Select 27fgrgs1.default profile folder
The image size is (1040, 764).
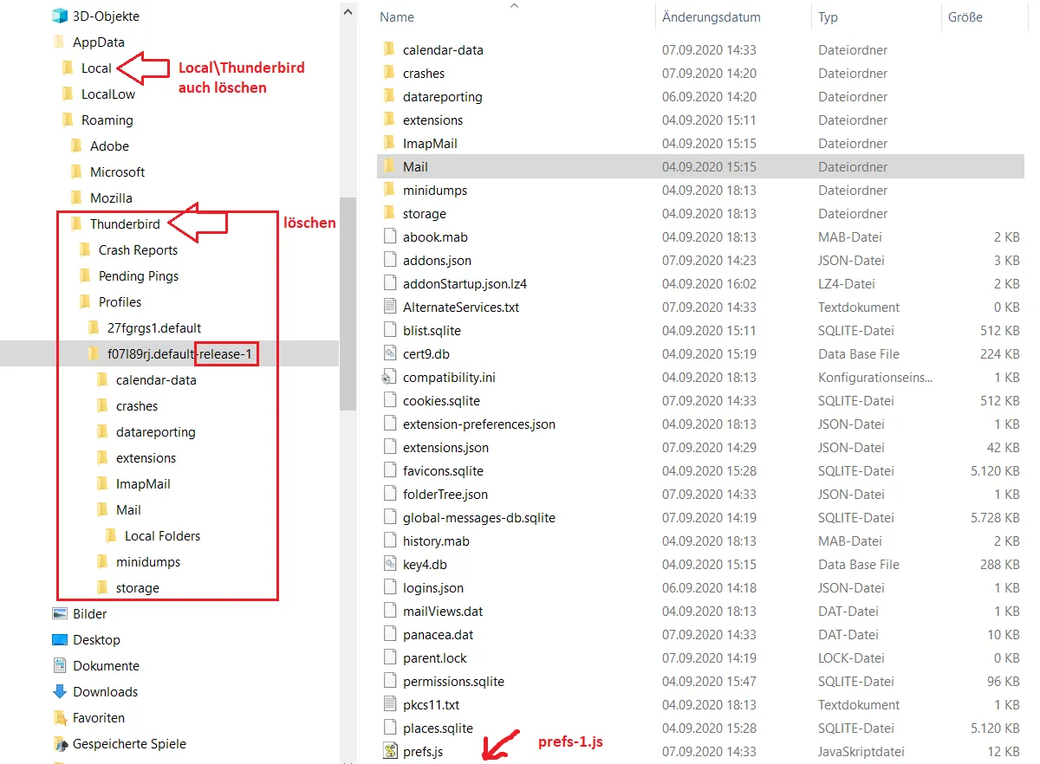tap(154, 327)
